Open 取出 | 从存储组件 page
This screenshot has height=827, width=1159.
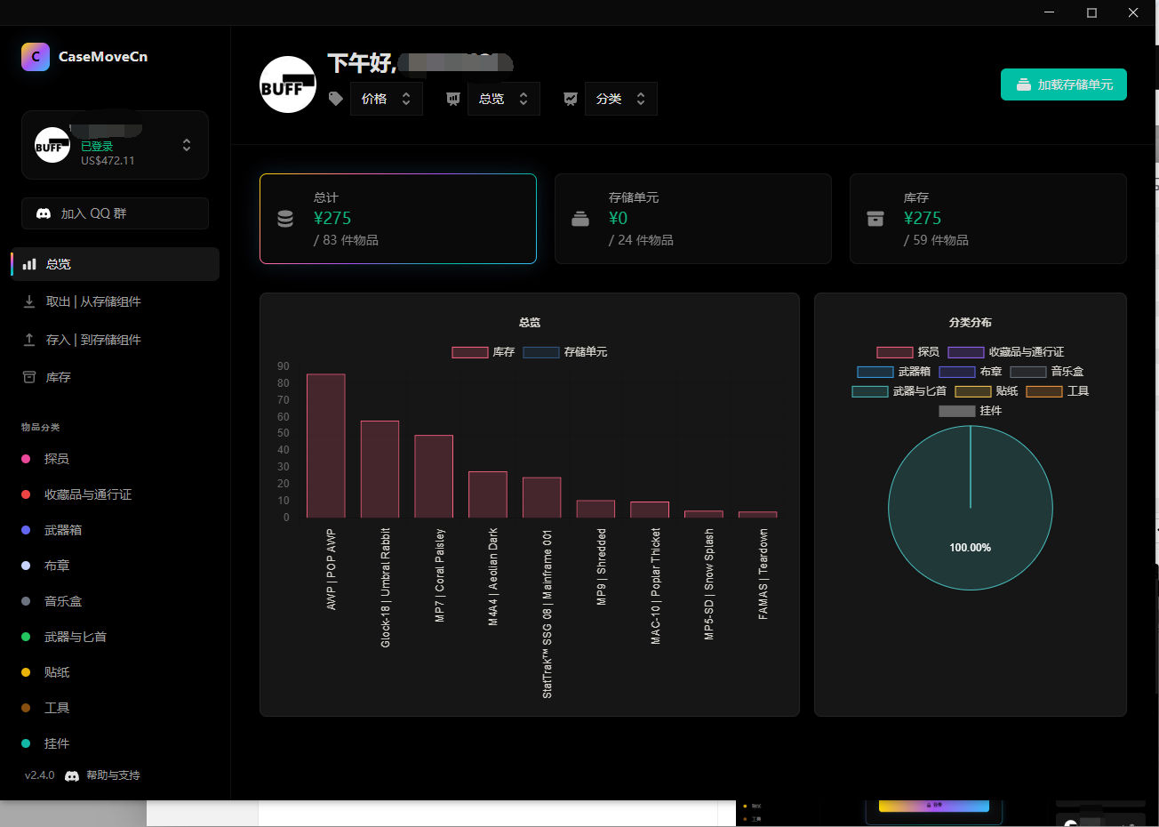(115, 301)
